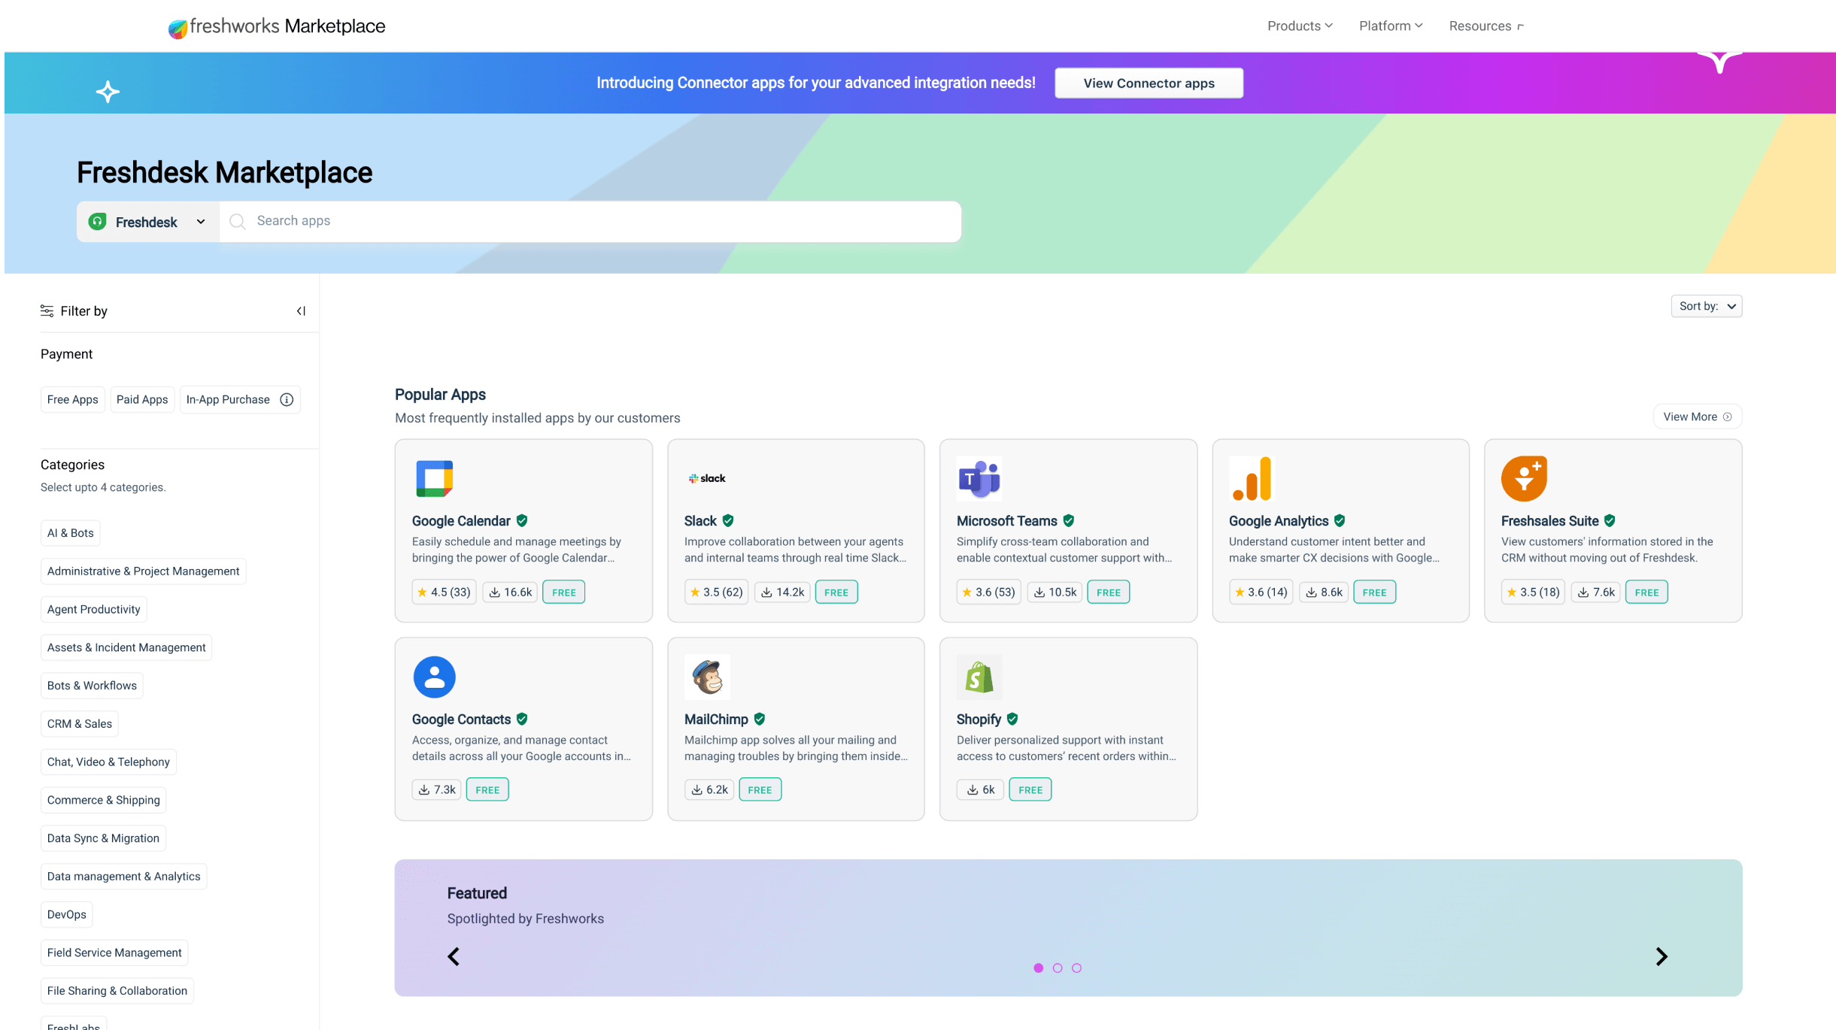Select Paid Apps payment filter
1836x1030 pixels.
click(x=141, y=400)
